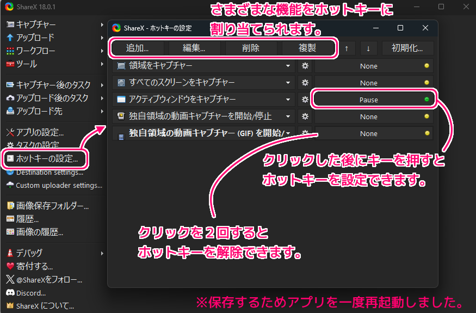This screenshot has width=476, height=313.
Task: Expand キャプチャー submenu arrow
Action: click(x=102, y=24)
